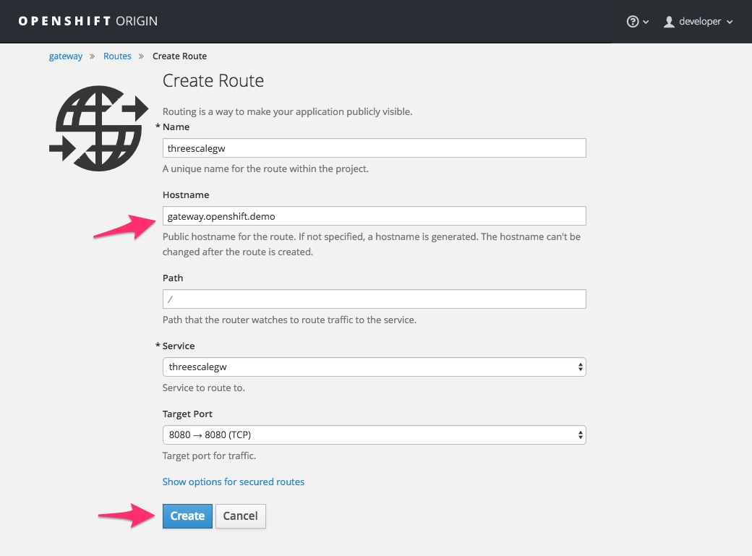This screenshot has width=752, height=556.
Task: Click the globe routing icon
Action: point(98,129)
